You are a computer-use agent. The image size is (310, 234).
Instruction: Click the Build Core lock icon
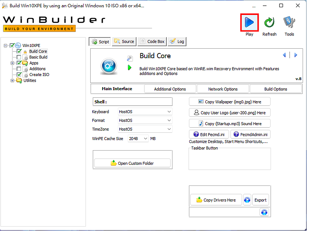pos(25,52)
